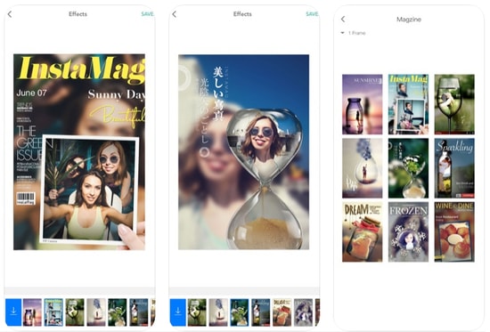Choose wine glass thumbnail in InstaMag editor strip
The width and height of the screenshot is (490, 332).
[75, 312]
